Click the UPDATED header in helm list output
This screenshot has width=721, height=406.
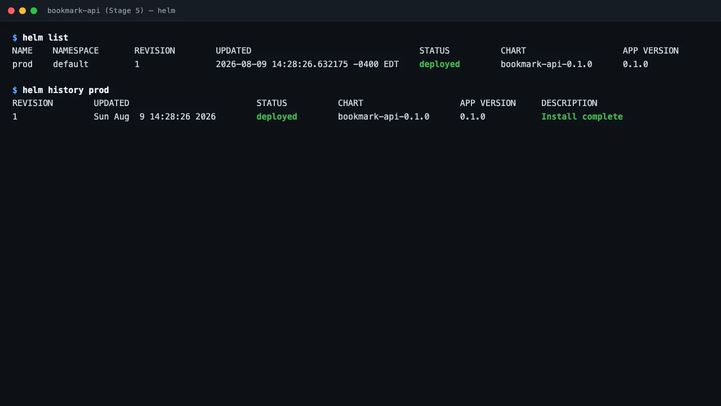(x=234, y=51)
